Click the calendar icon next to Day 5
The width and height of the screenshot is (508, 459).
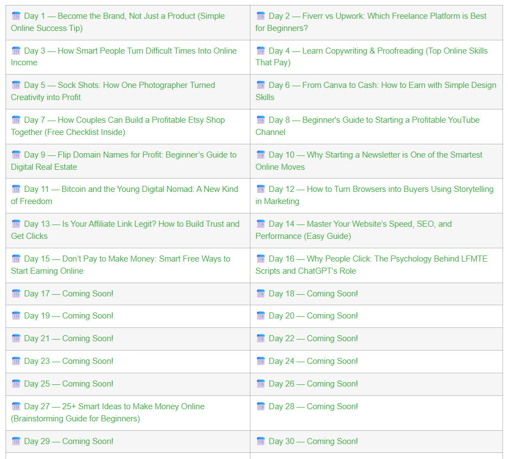point(16,85)
